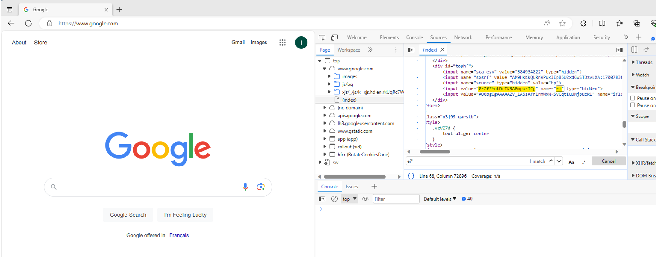Expand the js/bg folder
656x263 pixels.
329,84
